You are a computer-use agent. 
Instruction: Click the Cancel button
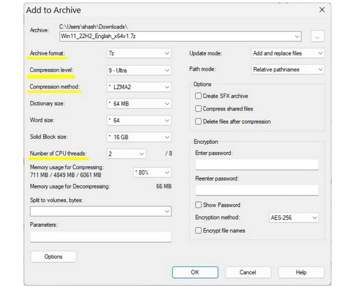[x=248, y=272]
